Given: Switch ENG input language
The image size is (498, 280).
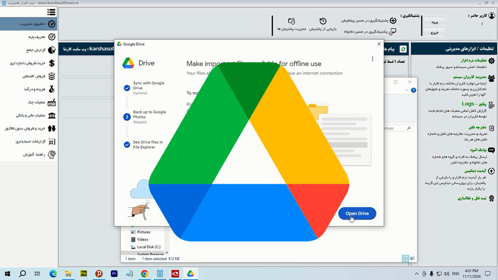Looking at the screenshot, I should (x=456, y=274).
